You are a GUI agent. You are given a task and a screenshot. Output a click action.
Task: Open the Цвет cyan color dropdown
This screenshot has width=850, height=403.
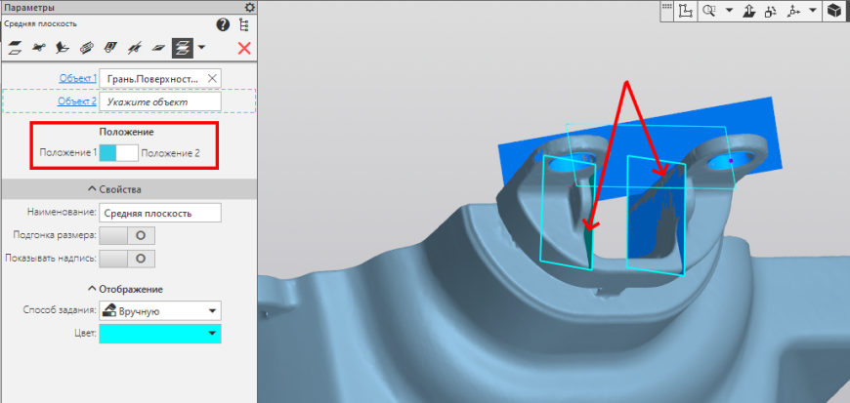[x=160, y=334]
